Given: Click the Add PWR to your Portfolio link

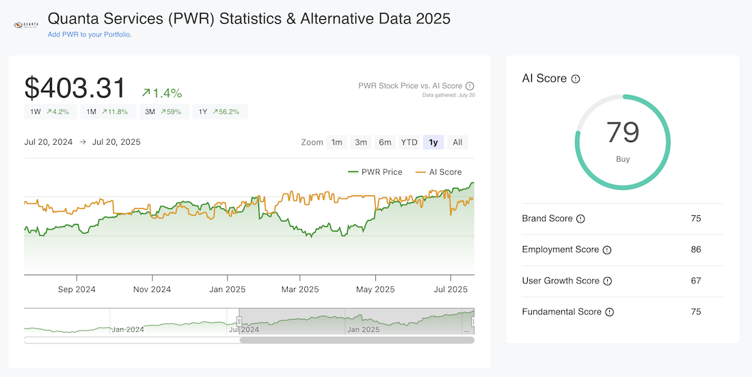Looking at the screenshot, I should point(89,35).
